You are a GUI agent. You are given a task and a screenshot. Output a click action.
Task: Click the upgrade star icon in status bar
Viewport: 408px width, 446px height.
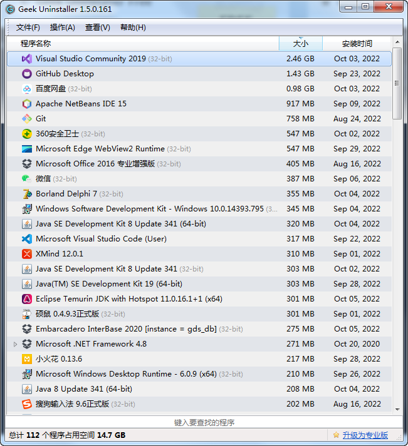click(x=336, y=435)
